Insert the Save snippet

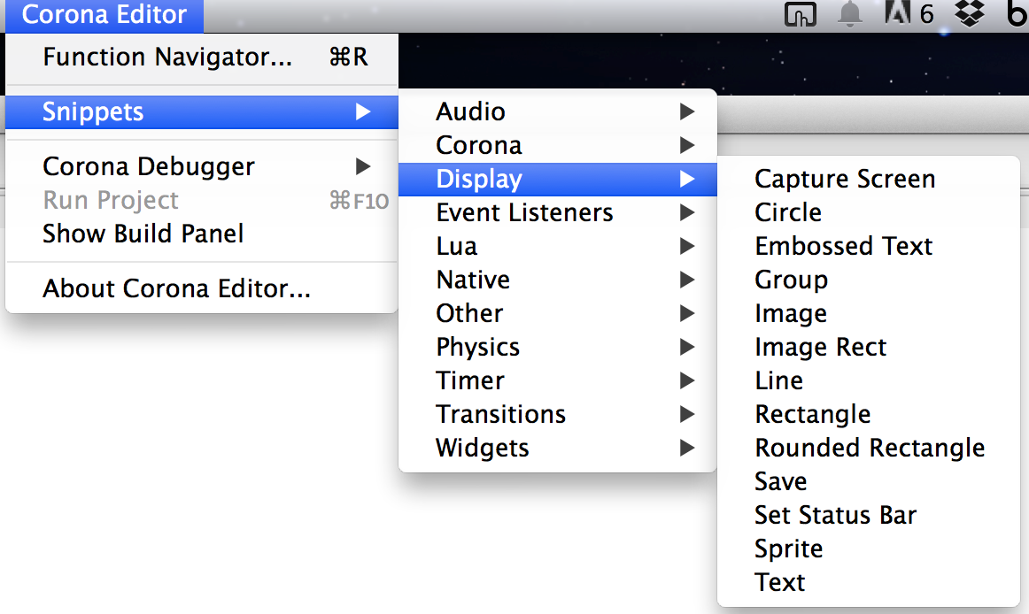tap(869, 481)
